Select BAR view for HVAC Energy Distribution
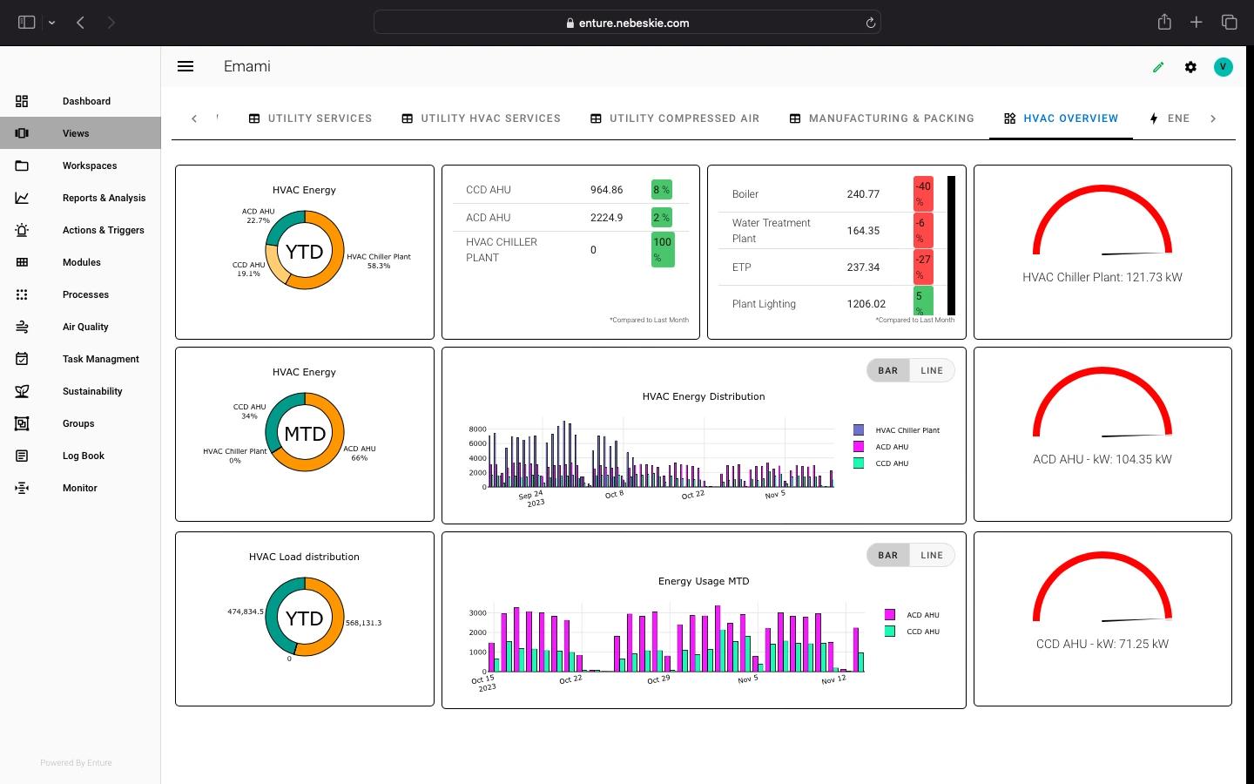Image resolution: width=1254 pixels, height=784 pixels. pos(887,370)
